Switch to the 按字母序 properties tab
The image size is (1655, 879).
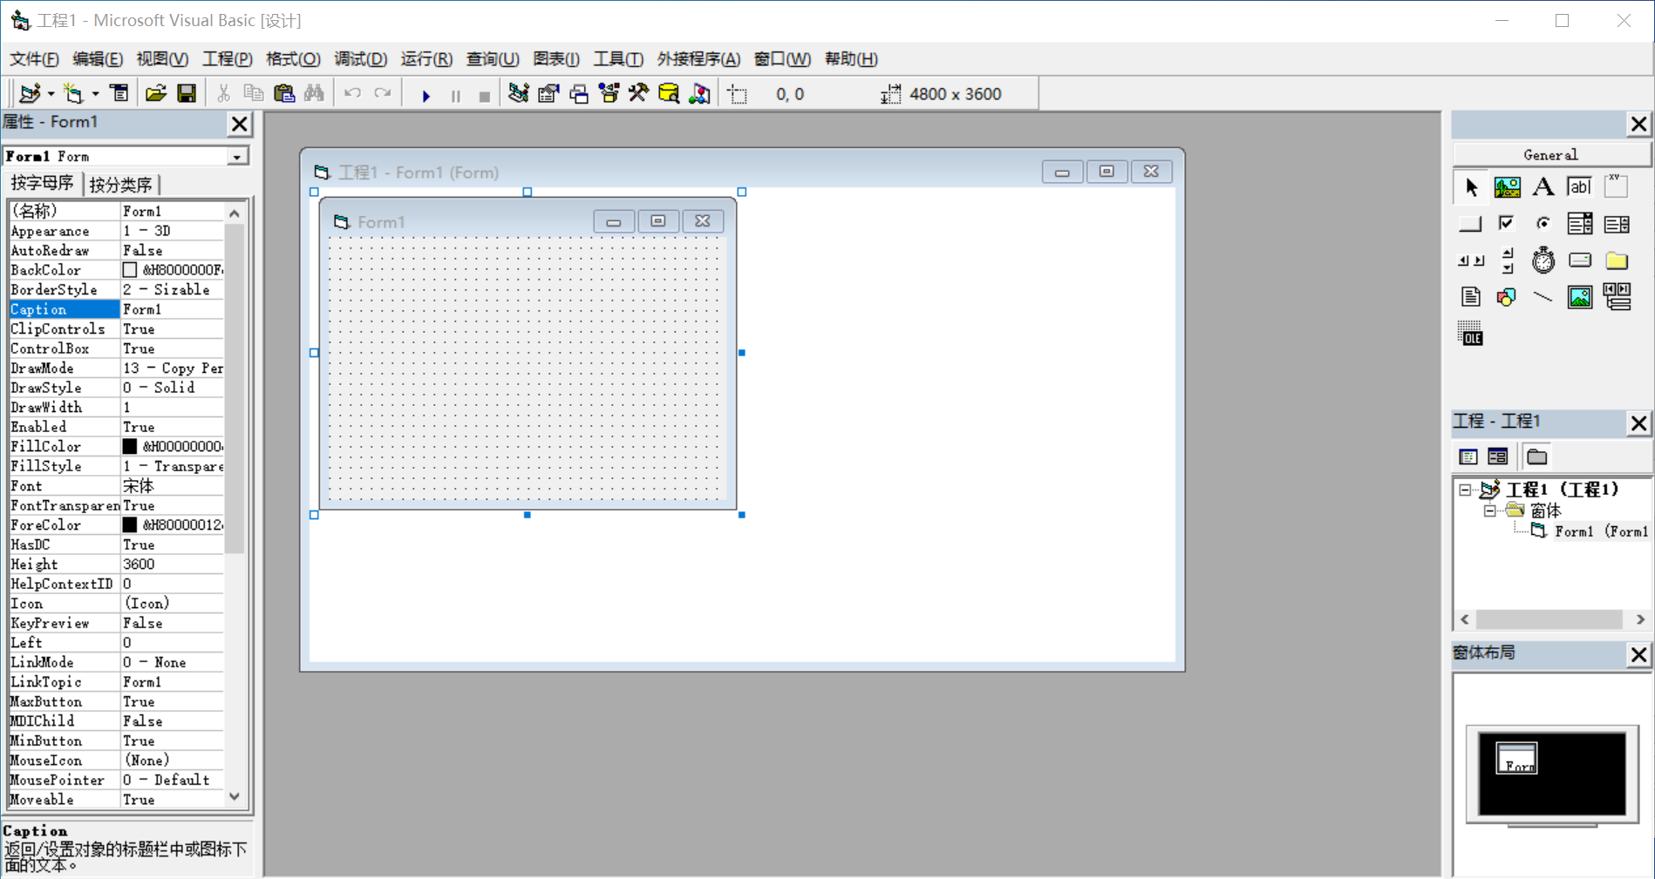(x=43, y=183)
